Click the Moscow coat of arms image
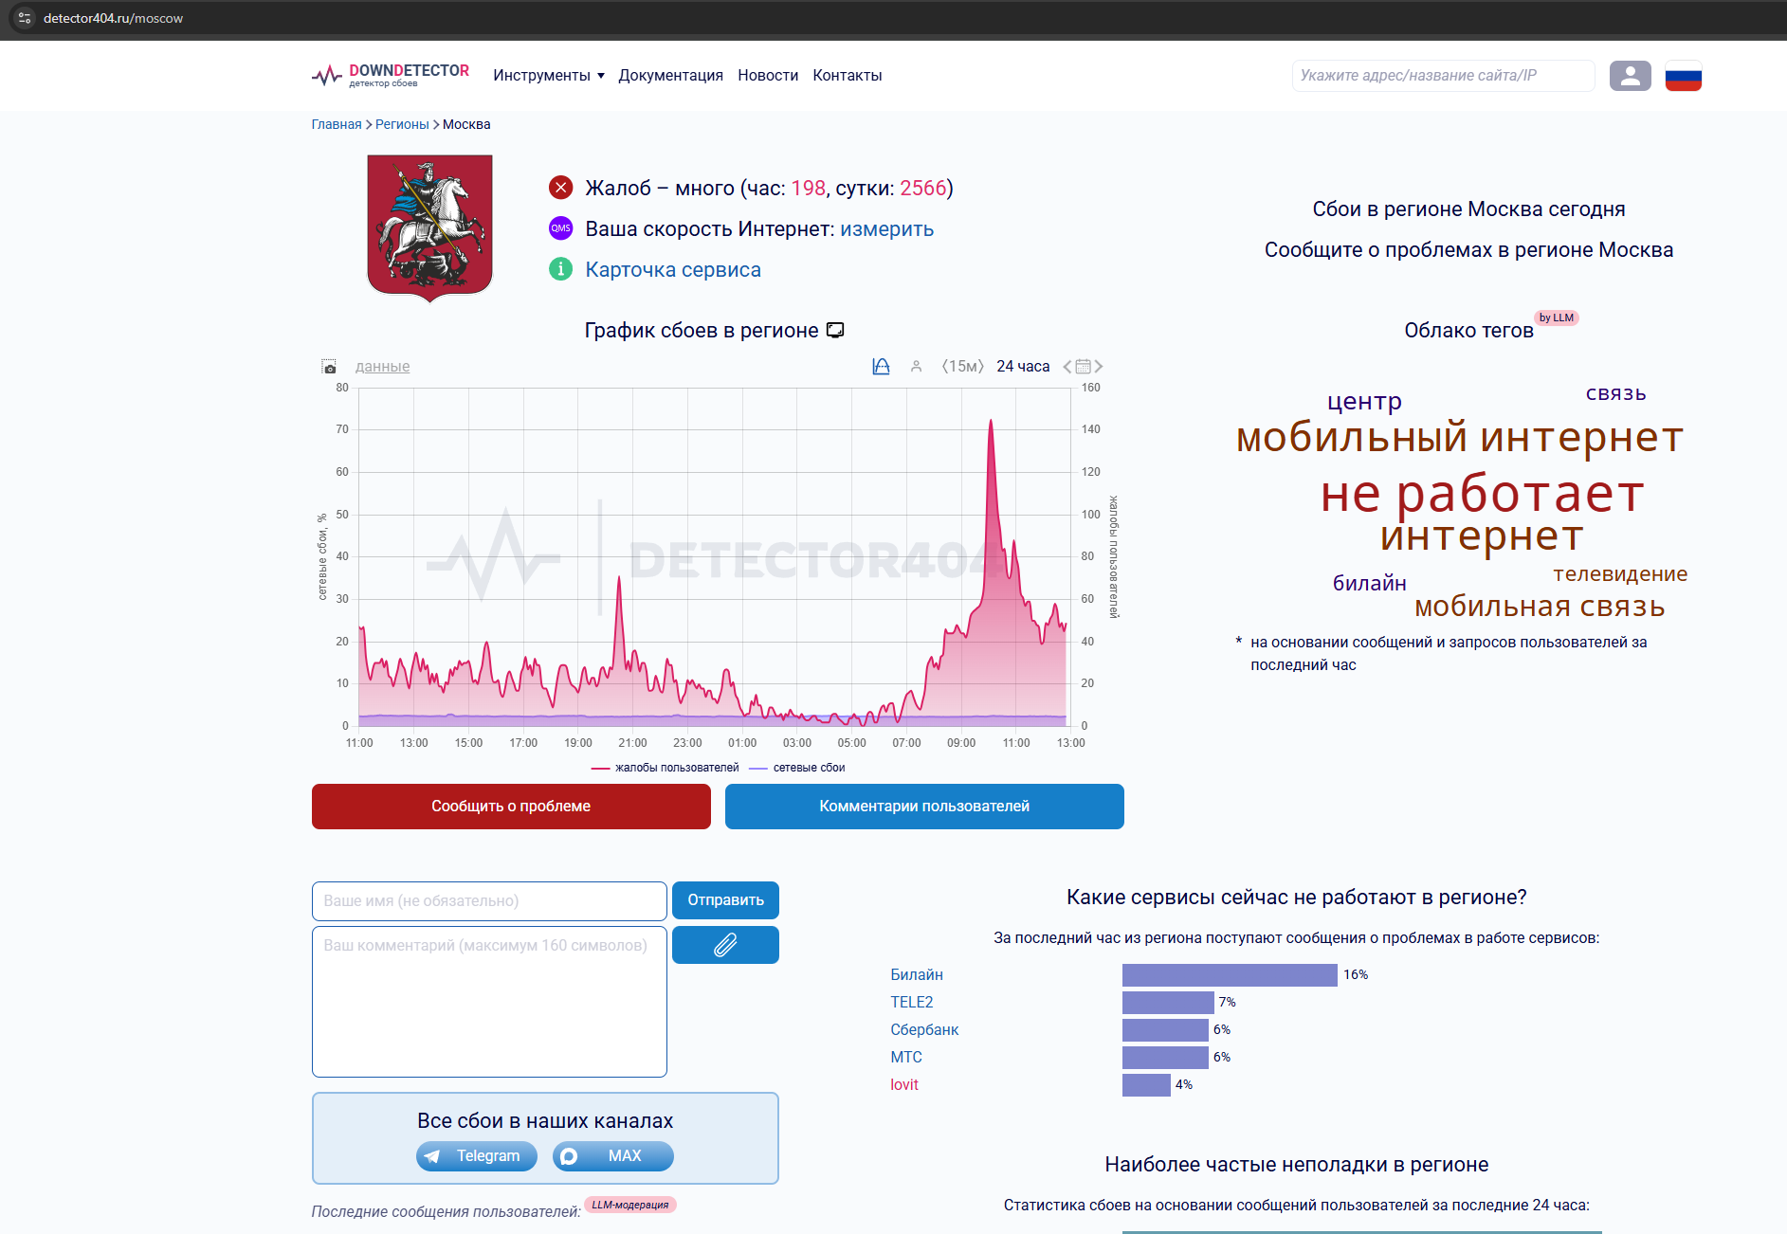Viewport: 1787px width, 1234px height. coord(429,227)
